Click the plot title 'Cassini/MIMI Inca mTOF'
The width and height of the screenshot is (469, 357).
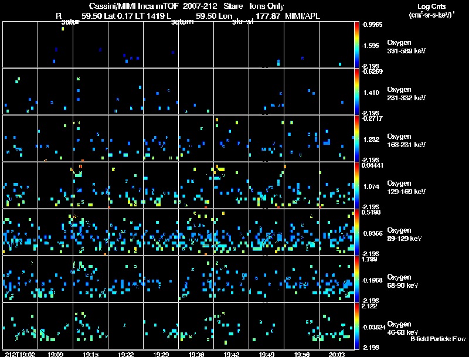[134, 6]
